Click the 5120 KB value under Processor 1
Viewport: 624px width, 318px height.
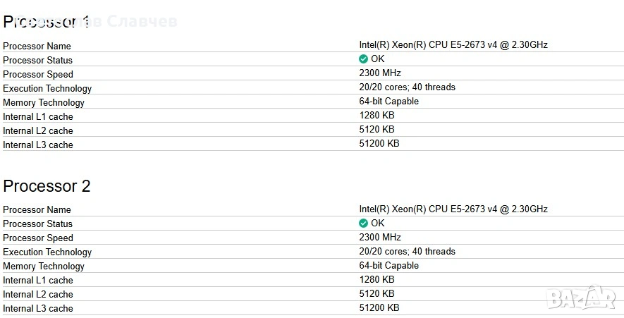click(377, 130)
